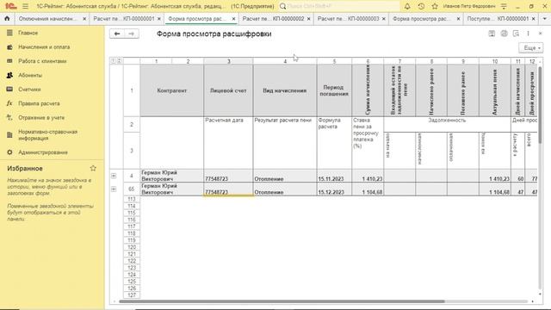Screen dimensions: 551x310
Task: Click the 1C logo icon
Action: click(10, 6)
